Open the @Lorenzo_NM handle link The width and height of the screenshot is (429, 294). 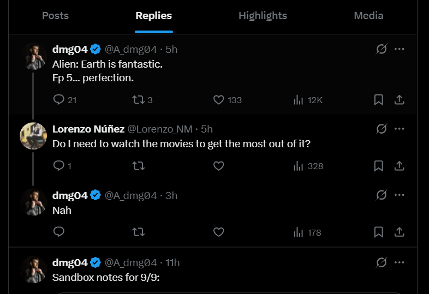[163, 129]
